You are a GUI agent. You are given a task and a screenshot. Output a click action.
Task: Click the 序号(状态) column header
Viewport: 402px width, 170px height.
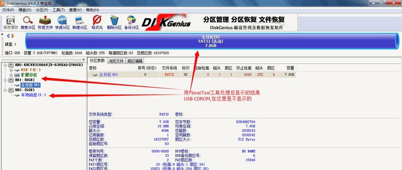point(147,68)
